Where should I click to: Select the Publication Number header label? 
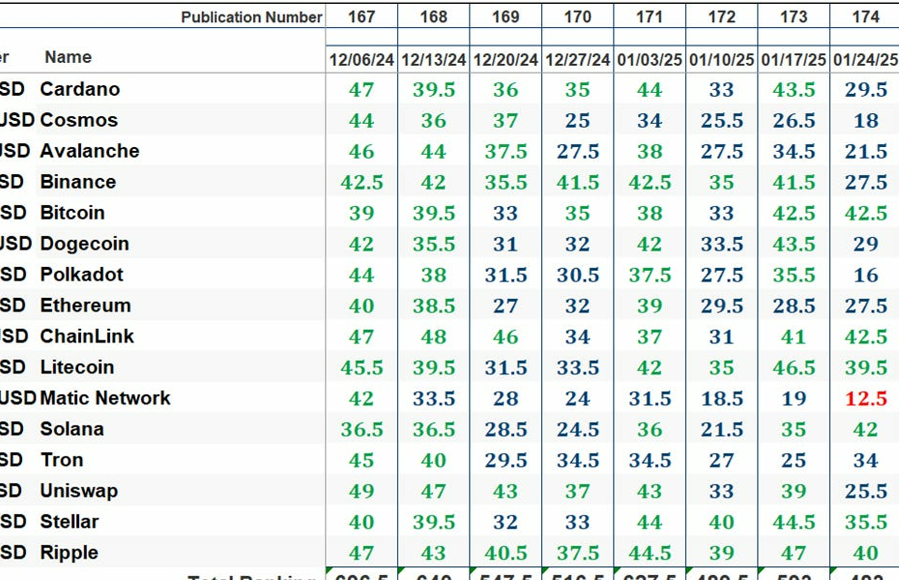pyautogui.click(x=251, y=17)
